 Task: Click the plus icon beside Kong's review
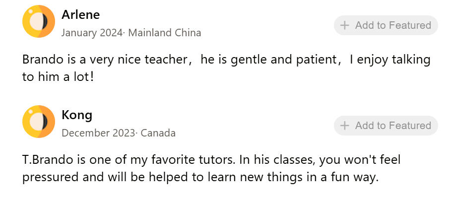tap(345, 126)
